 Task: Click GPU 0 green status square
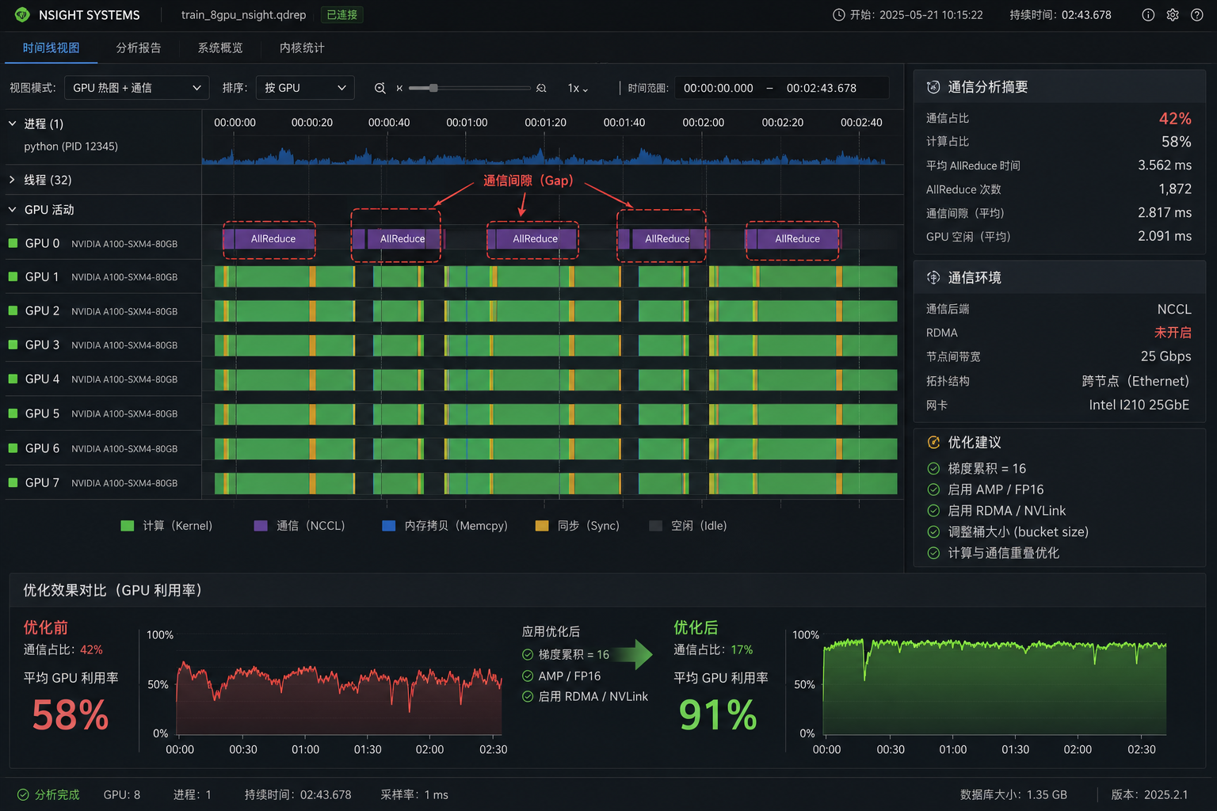[x=13, y=243]
